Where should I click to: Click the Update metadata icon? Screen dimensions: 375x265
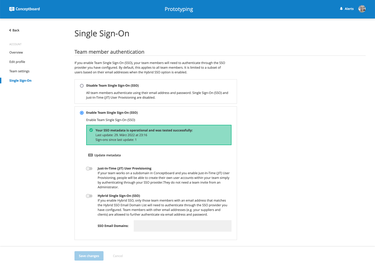point(90,155)
